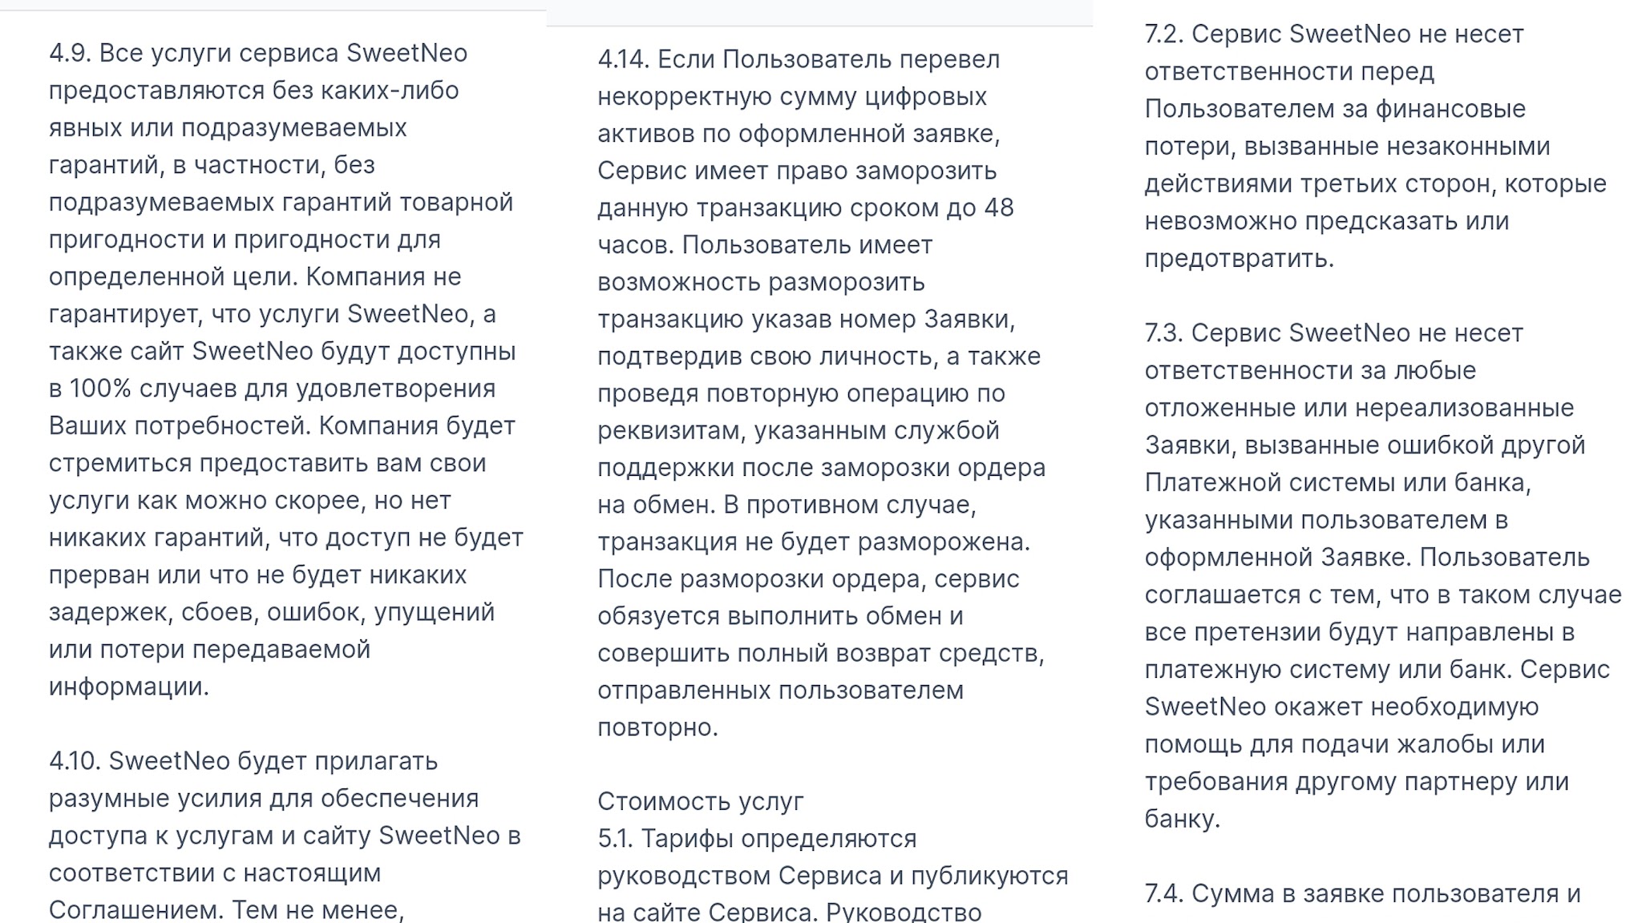Click the clause number "7.4."
The image size is (1642, 923).
click(1164, 893)
